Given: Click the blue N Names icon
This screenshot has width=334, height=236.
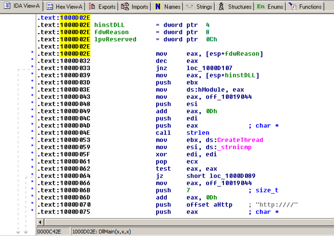Looking at the screenshot, I should 158,7.
